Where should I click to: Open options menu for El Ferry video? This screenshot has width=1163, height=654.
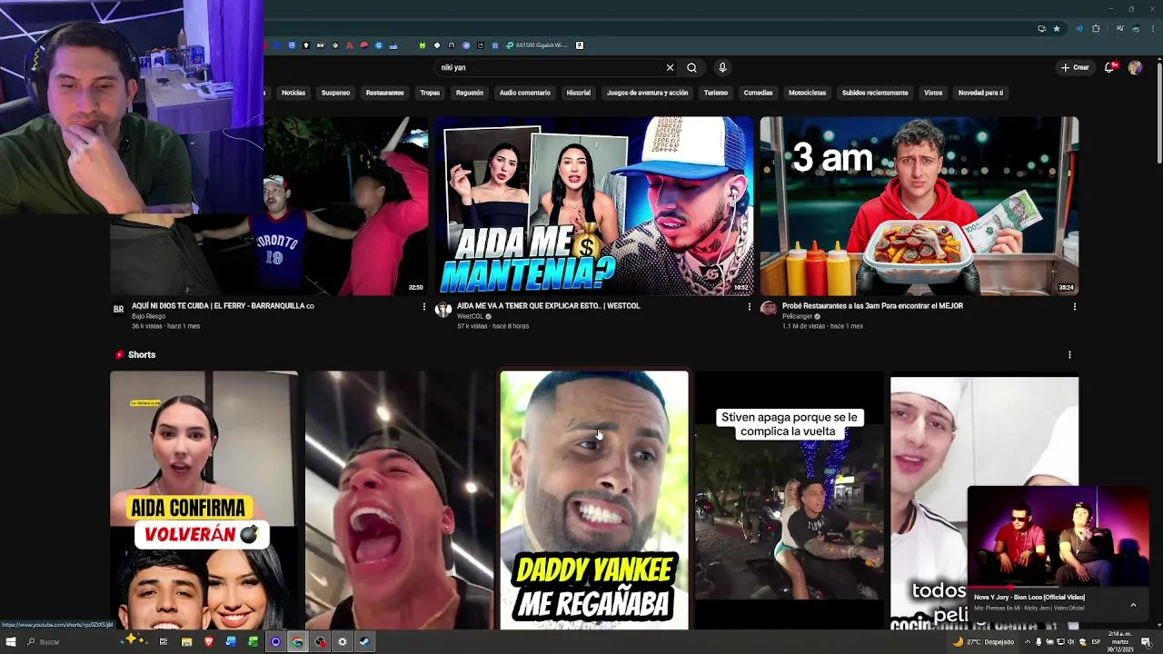(x=423, y=307)
